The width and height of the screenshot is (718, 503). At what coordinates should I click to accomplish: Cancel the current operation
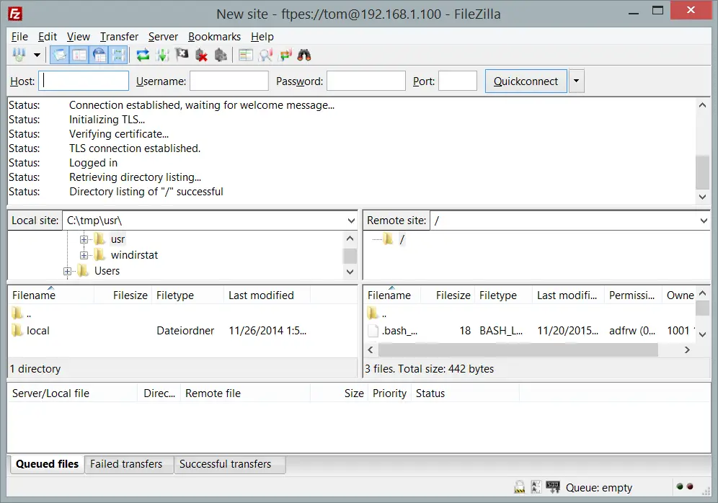[182, 55]
